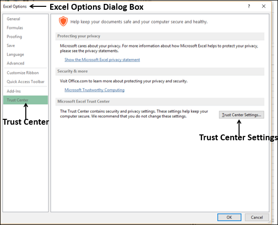Click the help question mark icon
This screenshot has height=225, width=278.
[249, 6]
